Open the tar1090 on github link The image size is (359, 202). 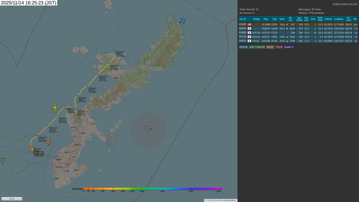pyautogui.click(x=345, y=4)
